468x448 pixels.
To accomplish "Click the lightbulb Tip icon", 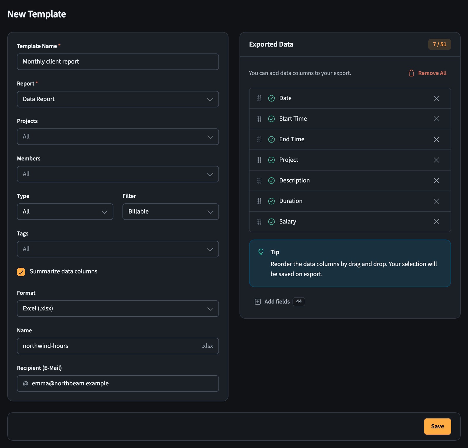I will point(261,252).
